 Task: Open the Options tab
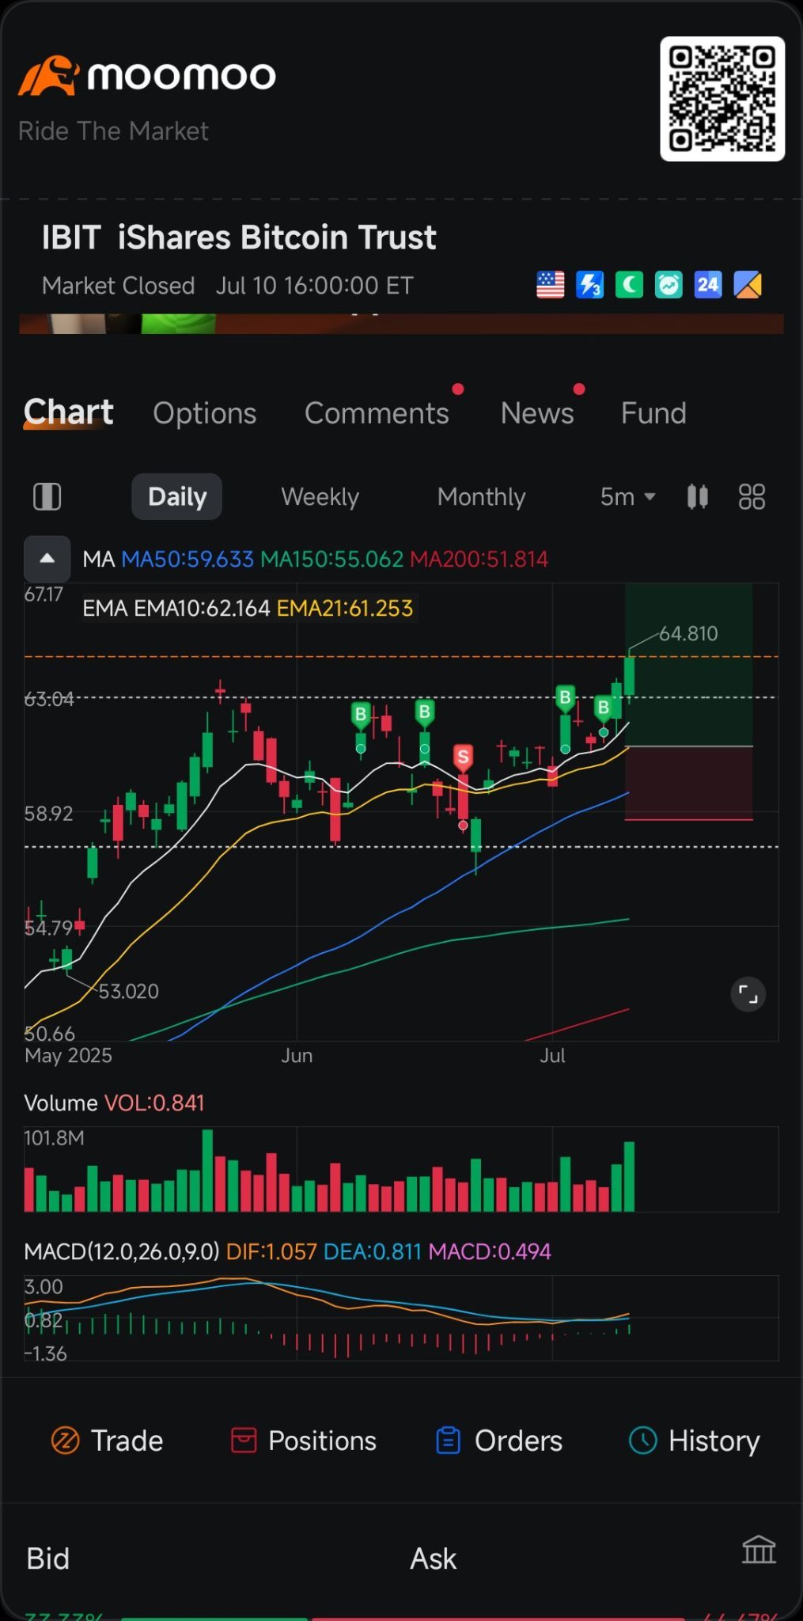point(205,413)
